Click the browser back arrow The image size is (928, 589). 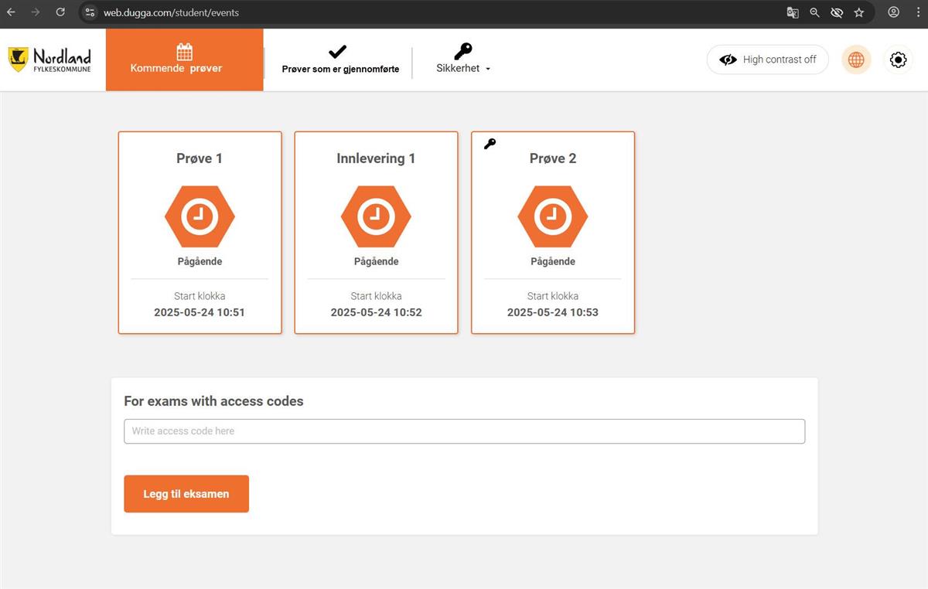11,12
